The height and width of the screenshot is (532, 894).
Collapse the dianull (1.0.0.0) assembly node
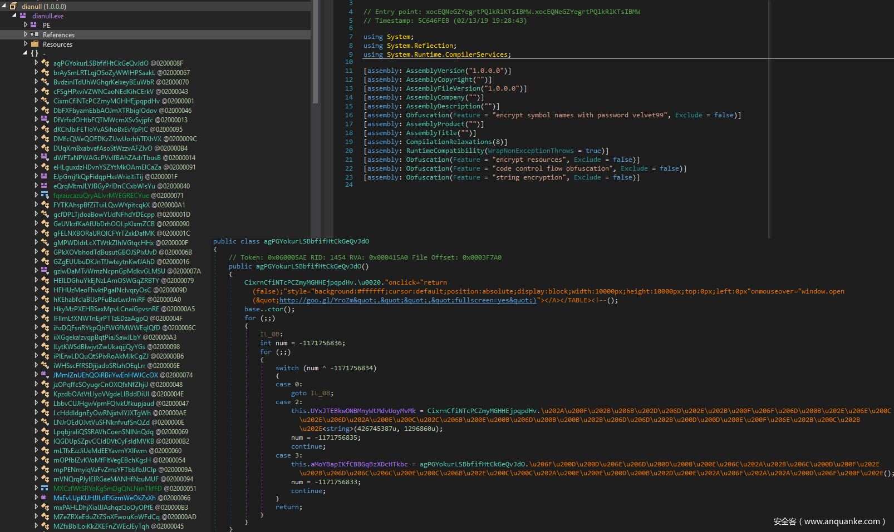(4, 6)
